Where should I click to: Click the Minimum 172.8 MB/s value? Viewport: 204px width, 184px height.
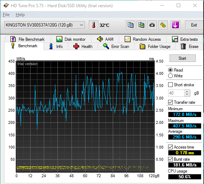(x=185, y=115)
